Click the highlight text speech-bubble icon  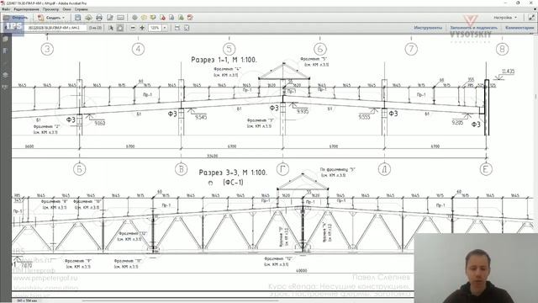click(153, 17)
